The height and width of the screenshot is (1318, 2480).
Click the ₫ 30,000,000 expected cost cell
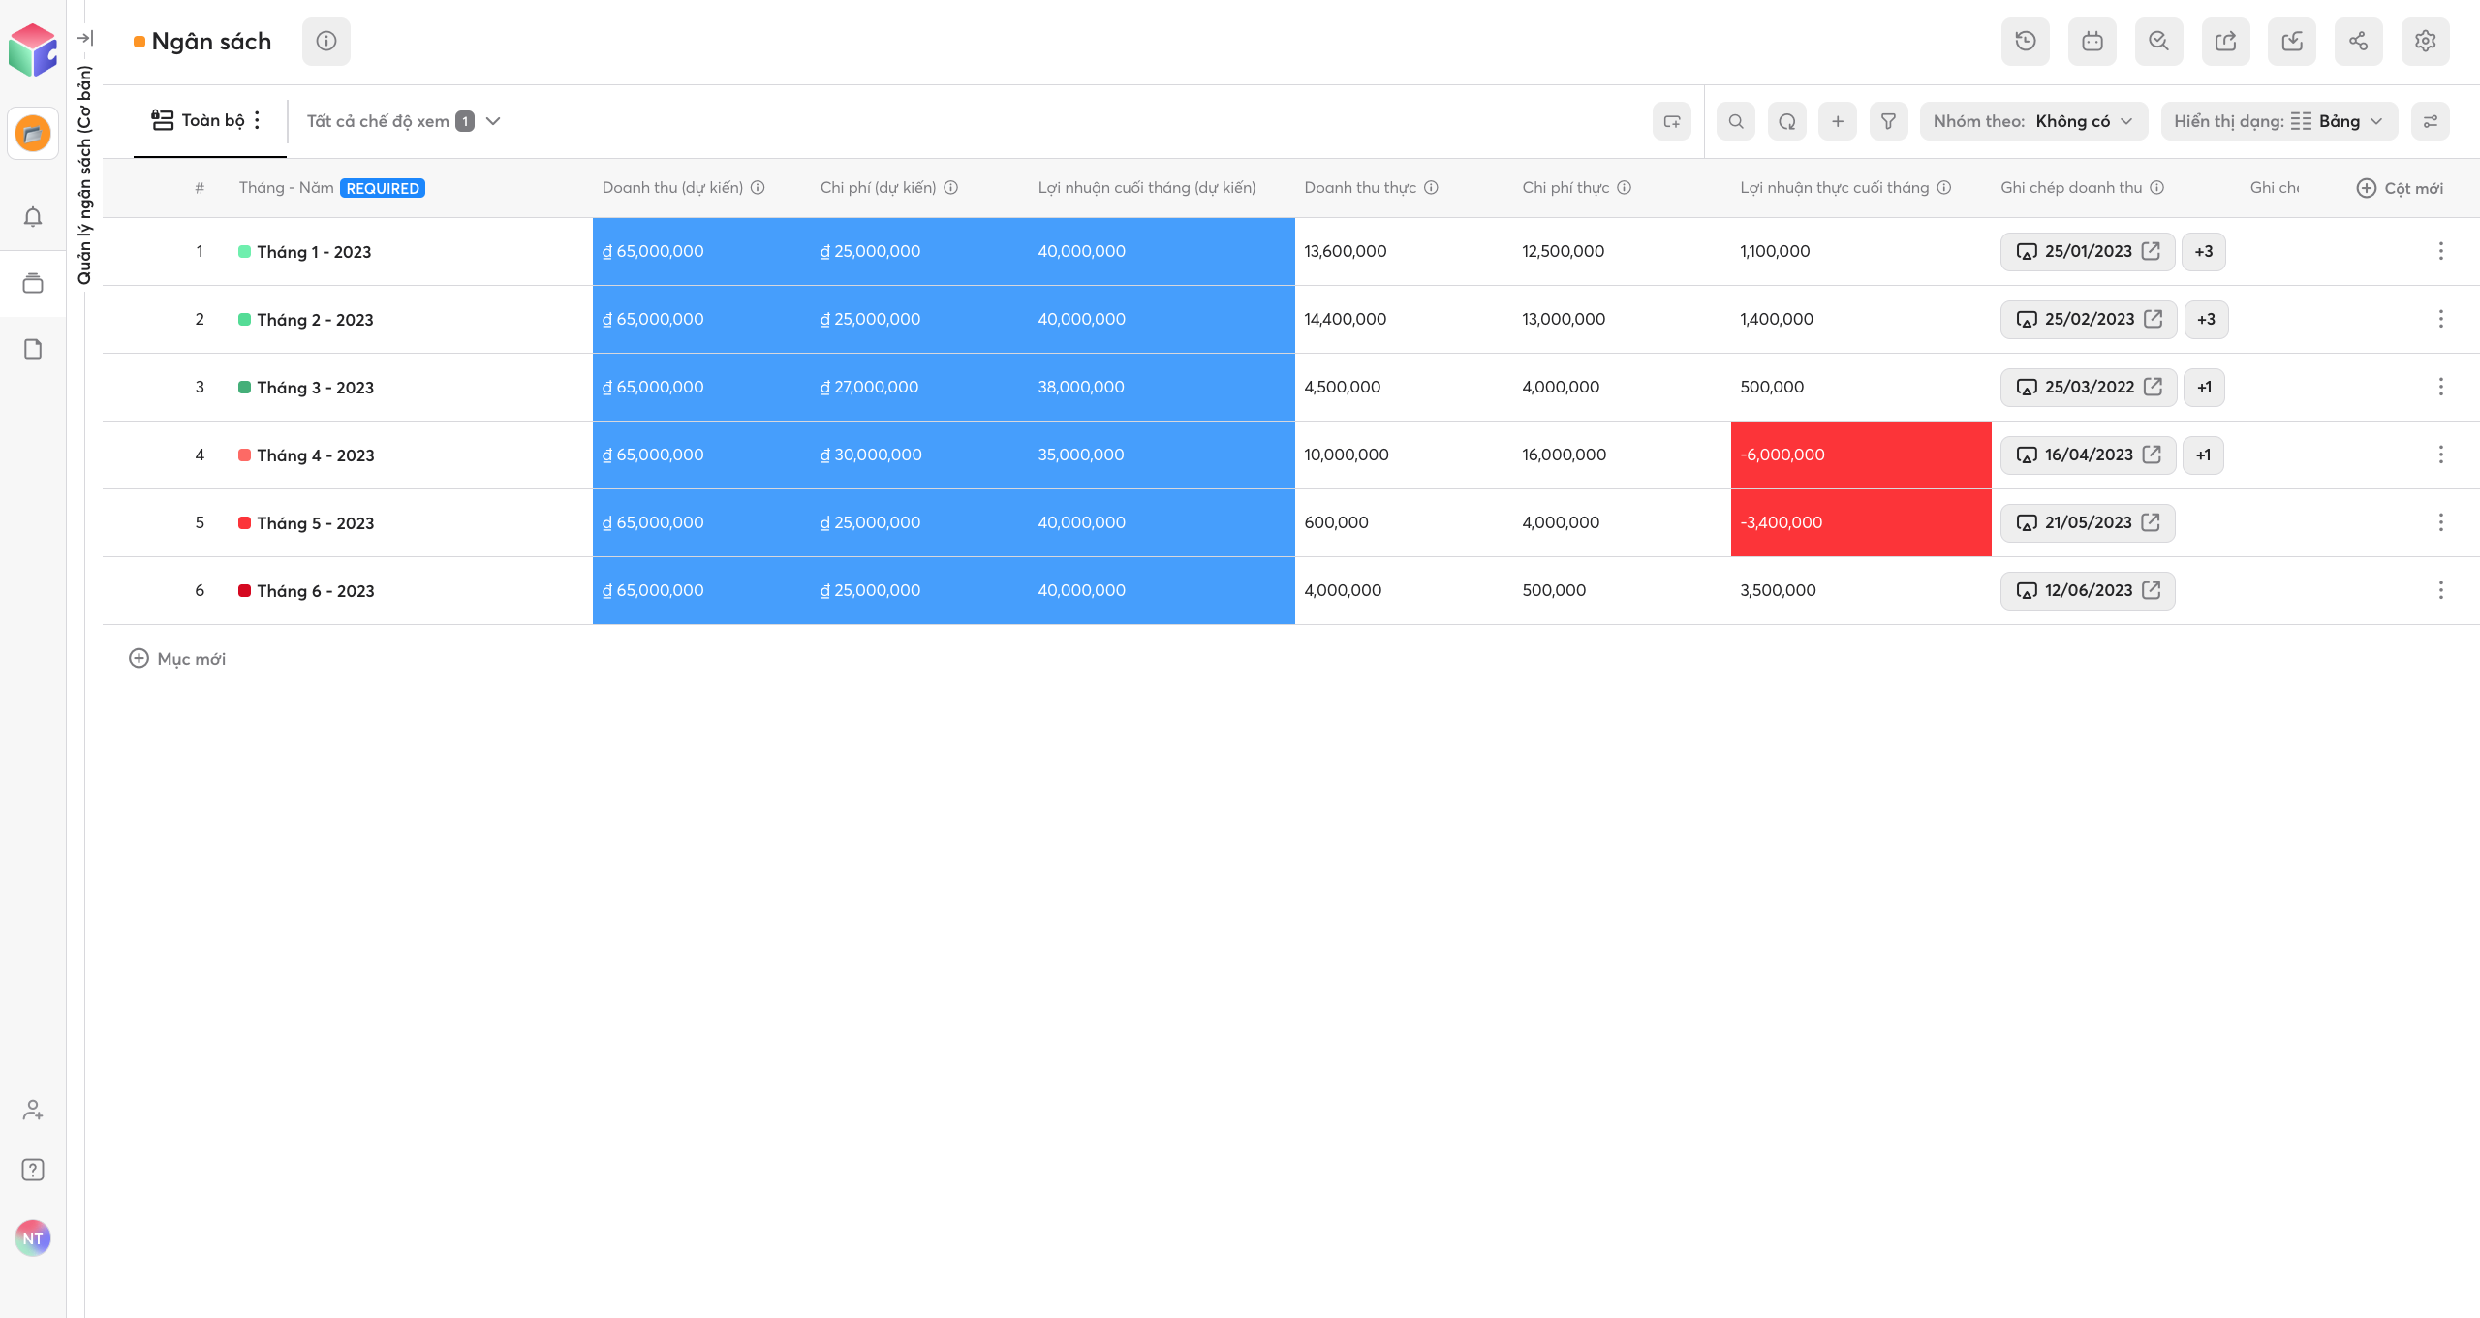pos(919,455)
